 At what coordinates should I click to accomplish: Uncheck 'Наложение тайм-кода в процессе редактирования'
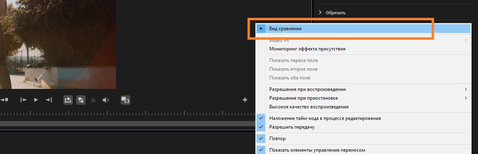363,118
